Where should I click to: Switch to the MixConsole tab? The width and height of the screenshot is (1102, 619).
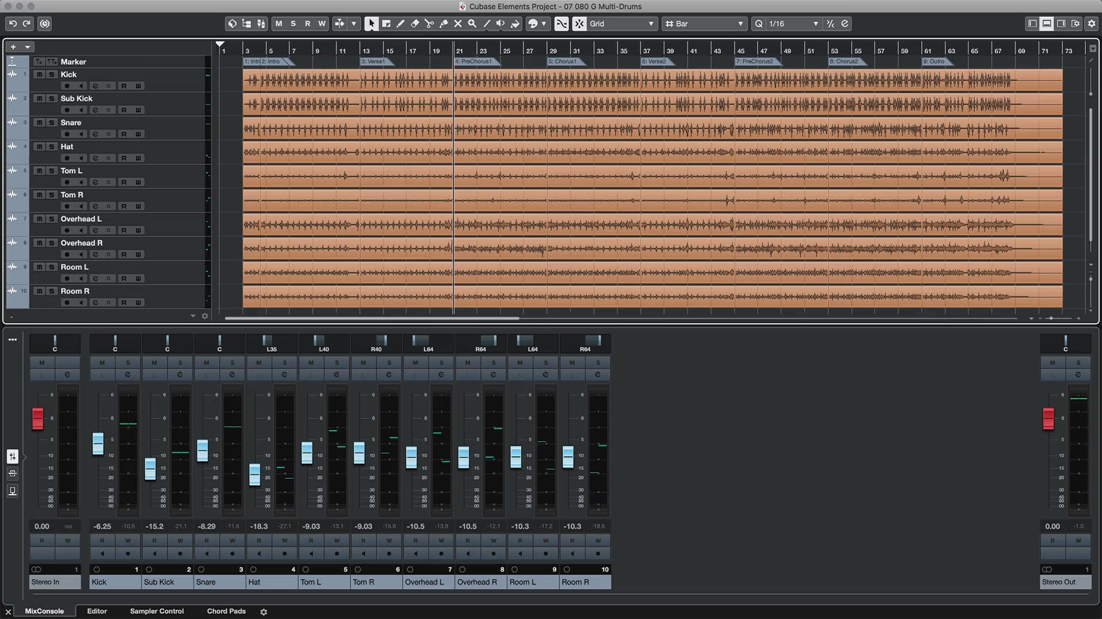click(44, 612)
